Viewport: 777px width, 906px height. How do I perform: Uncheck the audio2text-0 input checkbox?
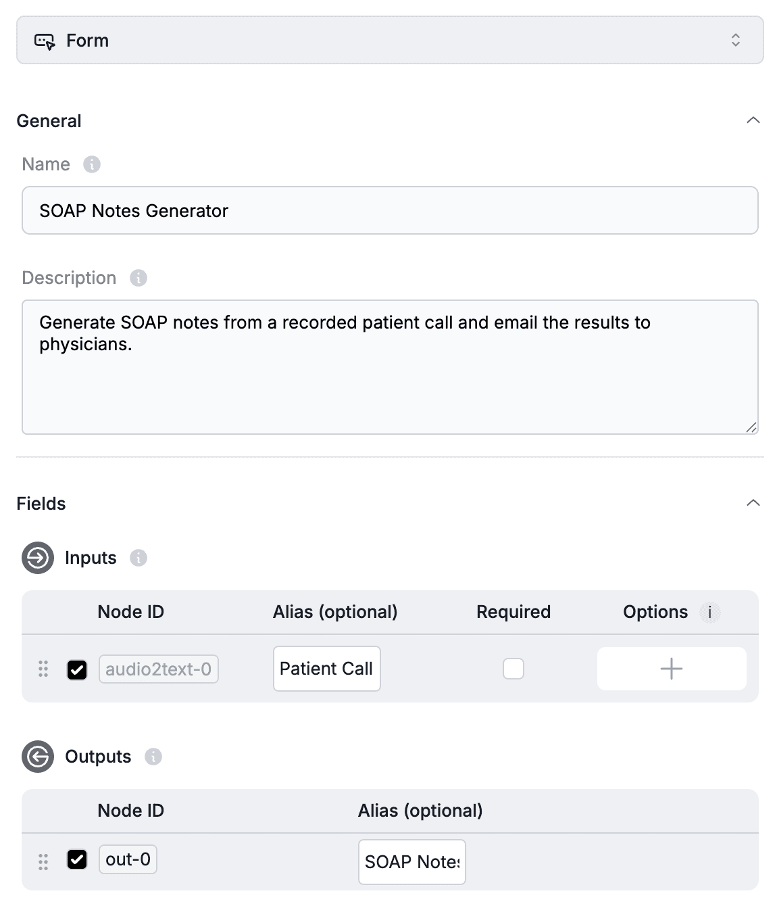coord(77,669)
